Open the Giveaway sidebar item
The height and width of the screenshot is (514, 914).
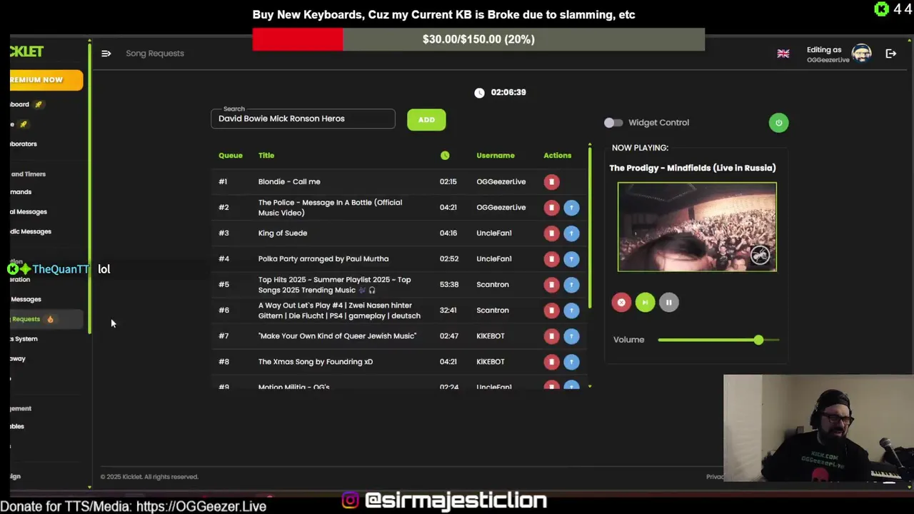(19, 359)
